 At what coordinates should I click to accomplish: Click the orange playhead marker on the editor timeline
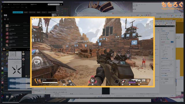click(45, 88)
